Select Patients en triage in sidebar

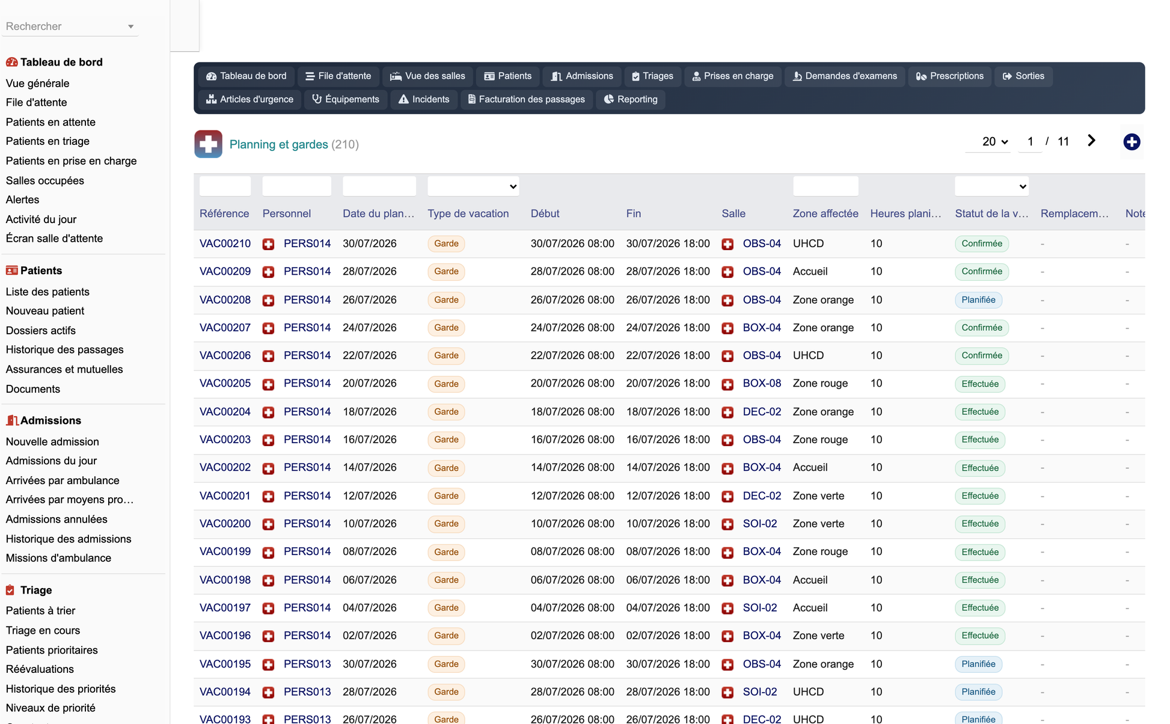[x=47, y=141]
